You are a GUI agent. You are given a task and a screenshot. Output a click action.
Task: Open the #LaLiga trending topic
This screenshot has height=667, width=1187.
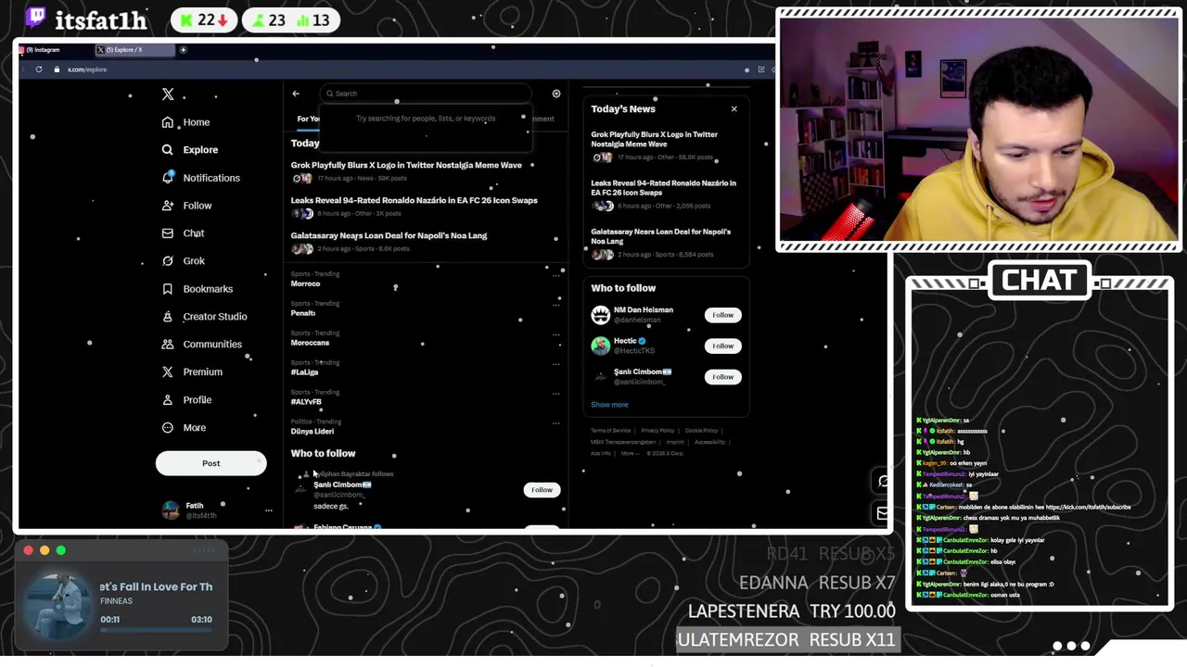pyautogui.click(x=304, y=372)
